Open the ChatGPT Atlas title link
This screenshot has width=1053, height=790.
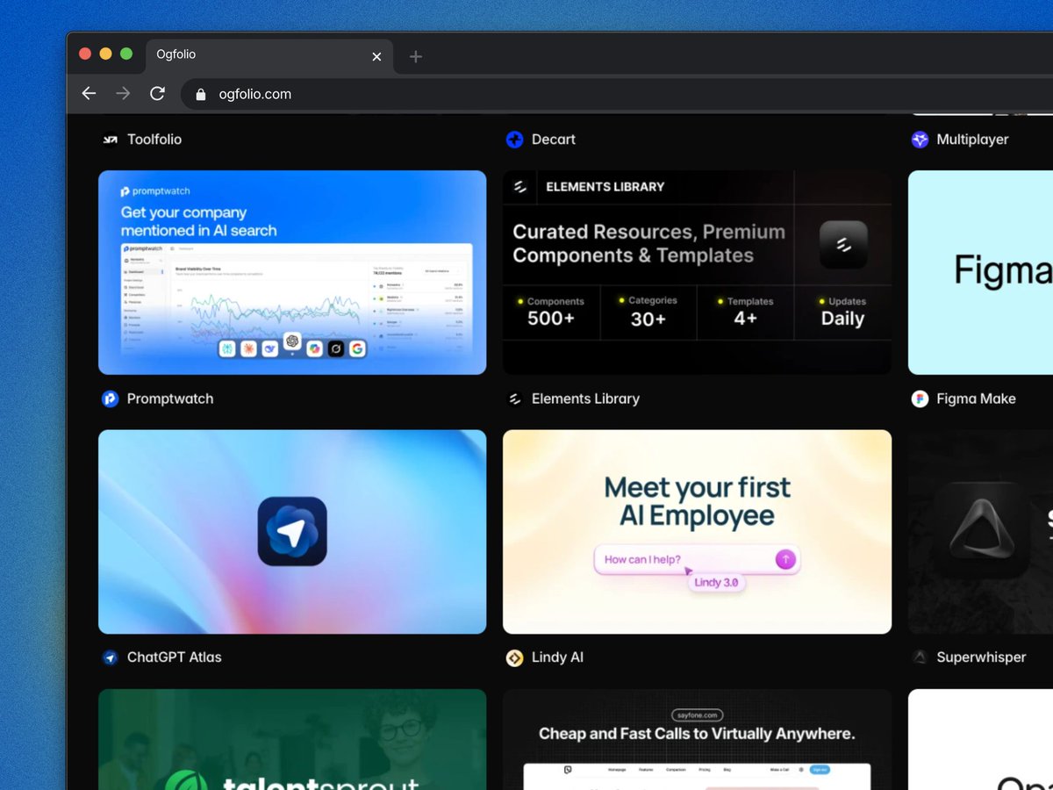(x=175, y=657)
